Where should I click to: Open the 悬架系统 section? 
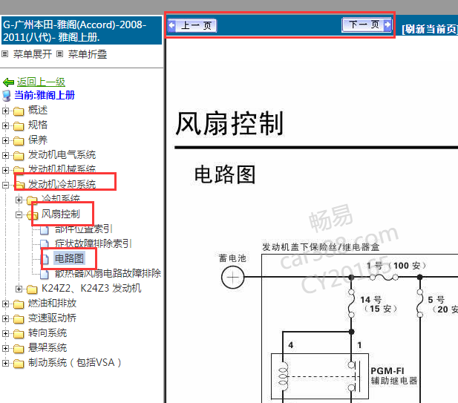(48, 348)
